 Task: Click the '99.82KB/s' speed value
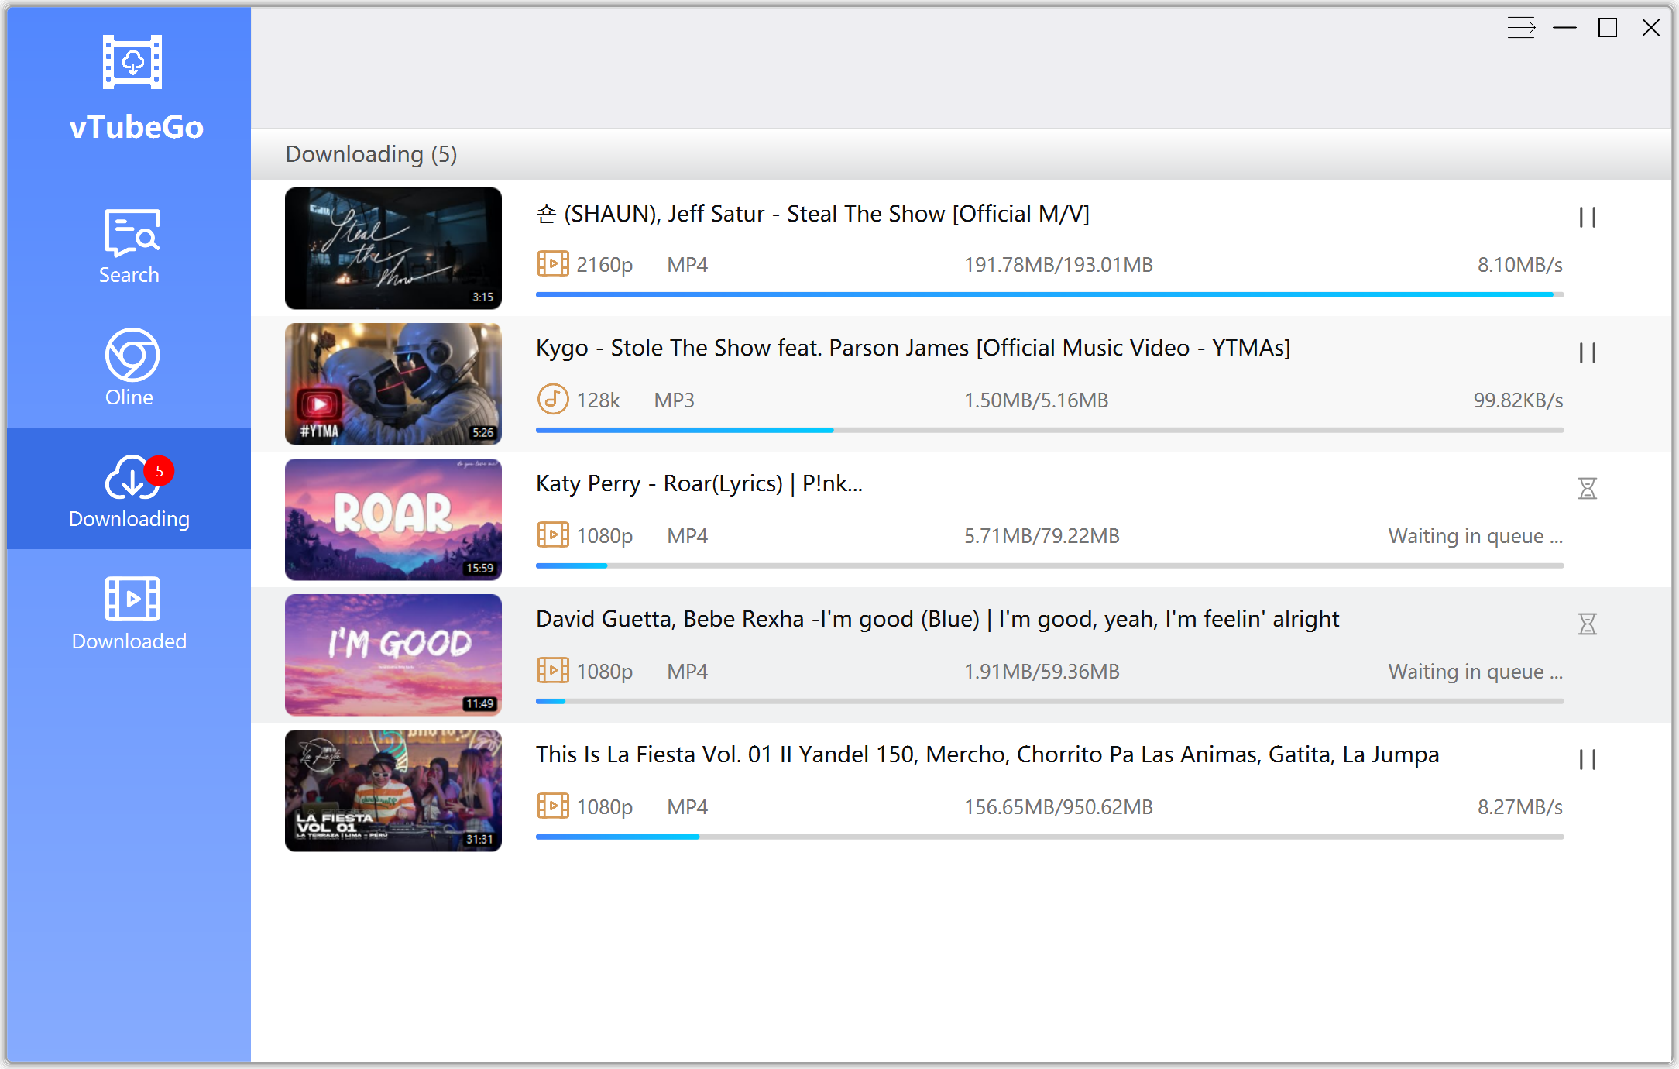1518,400
